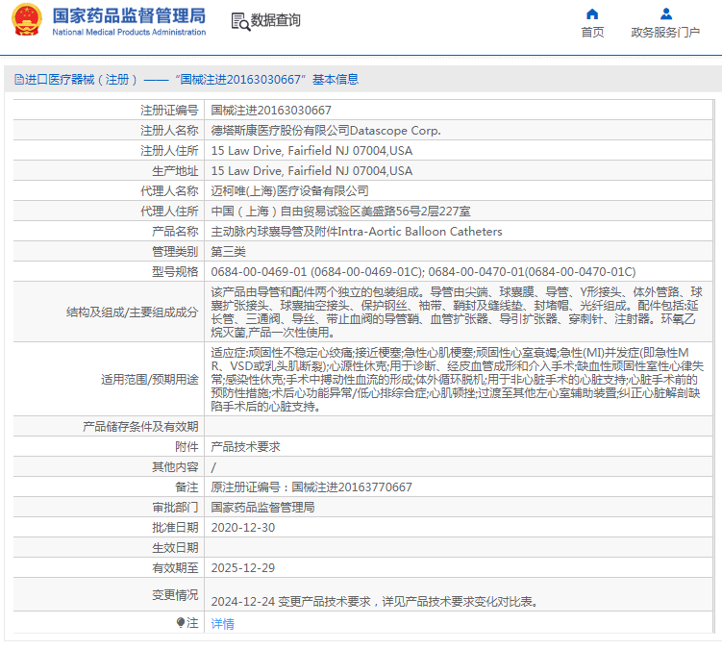Click the 有效期至 label
The width and height of the screenshot is (722, 649).
point(175,568)
